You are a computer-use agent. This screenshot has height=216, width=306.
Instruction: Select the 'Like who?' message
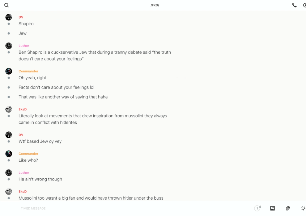pos(28,160)
